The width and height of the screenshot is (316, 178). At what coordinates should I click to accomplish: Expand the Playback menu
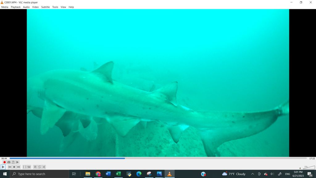15,7
